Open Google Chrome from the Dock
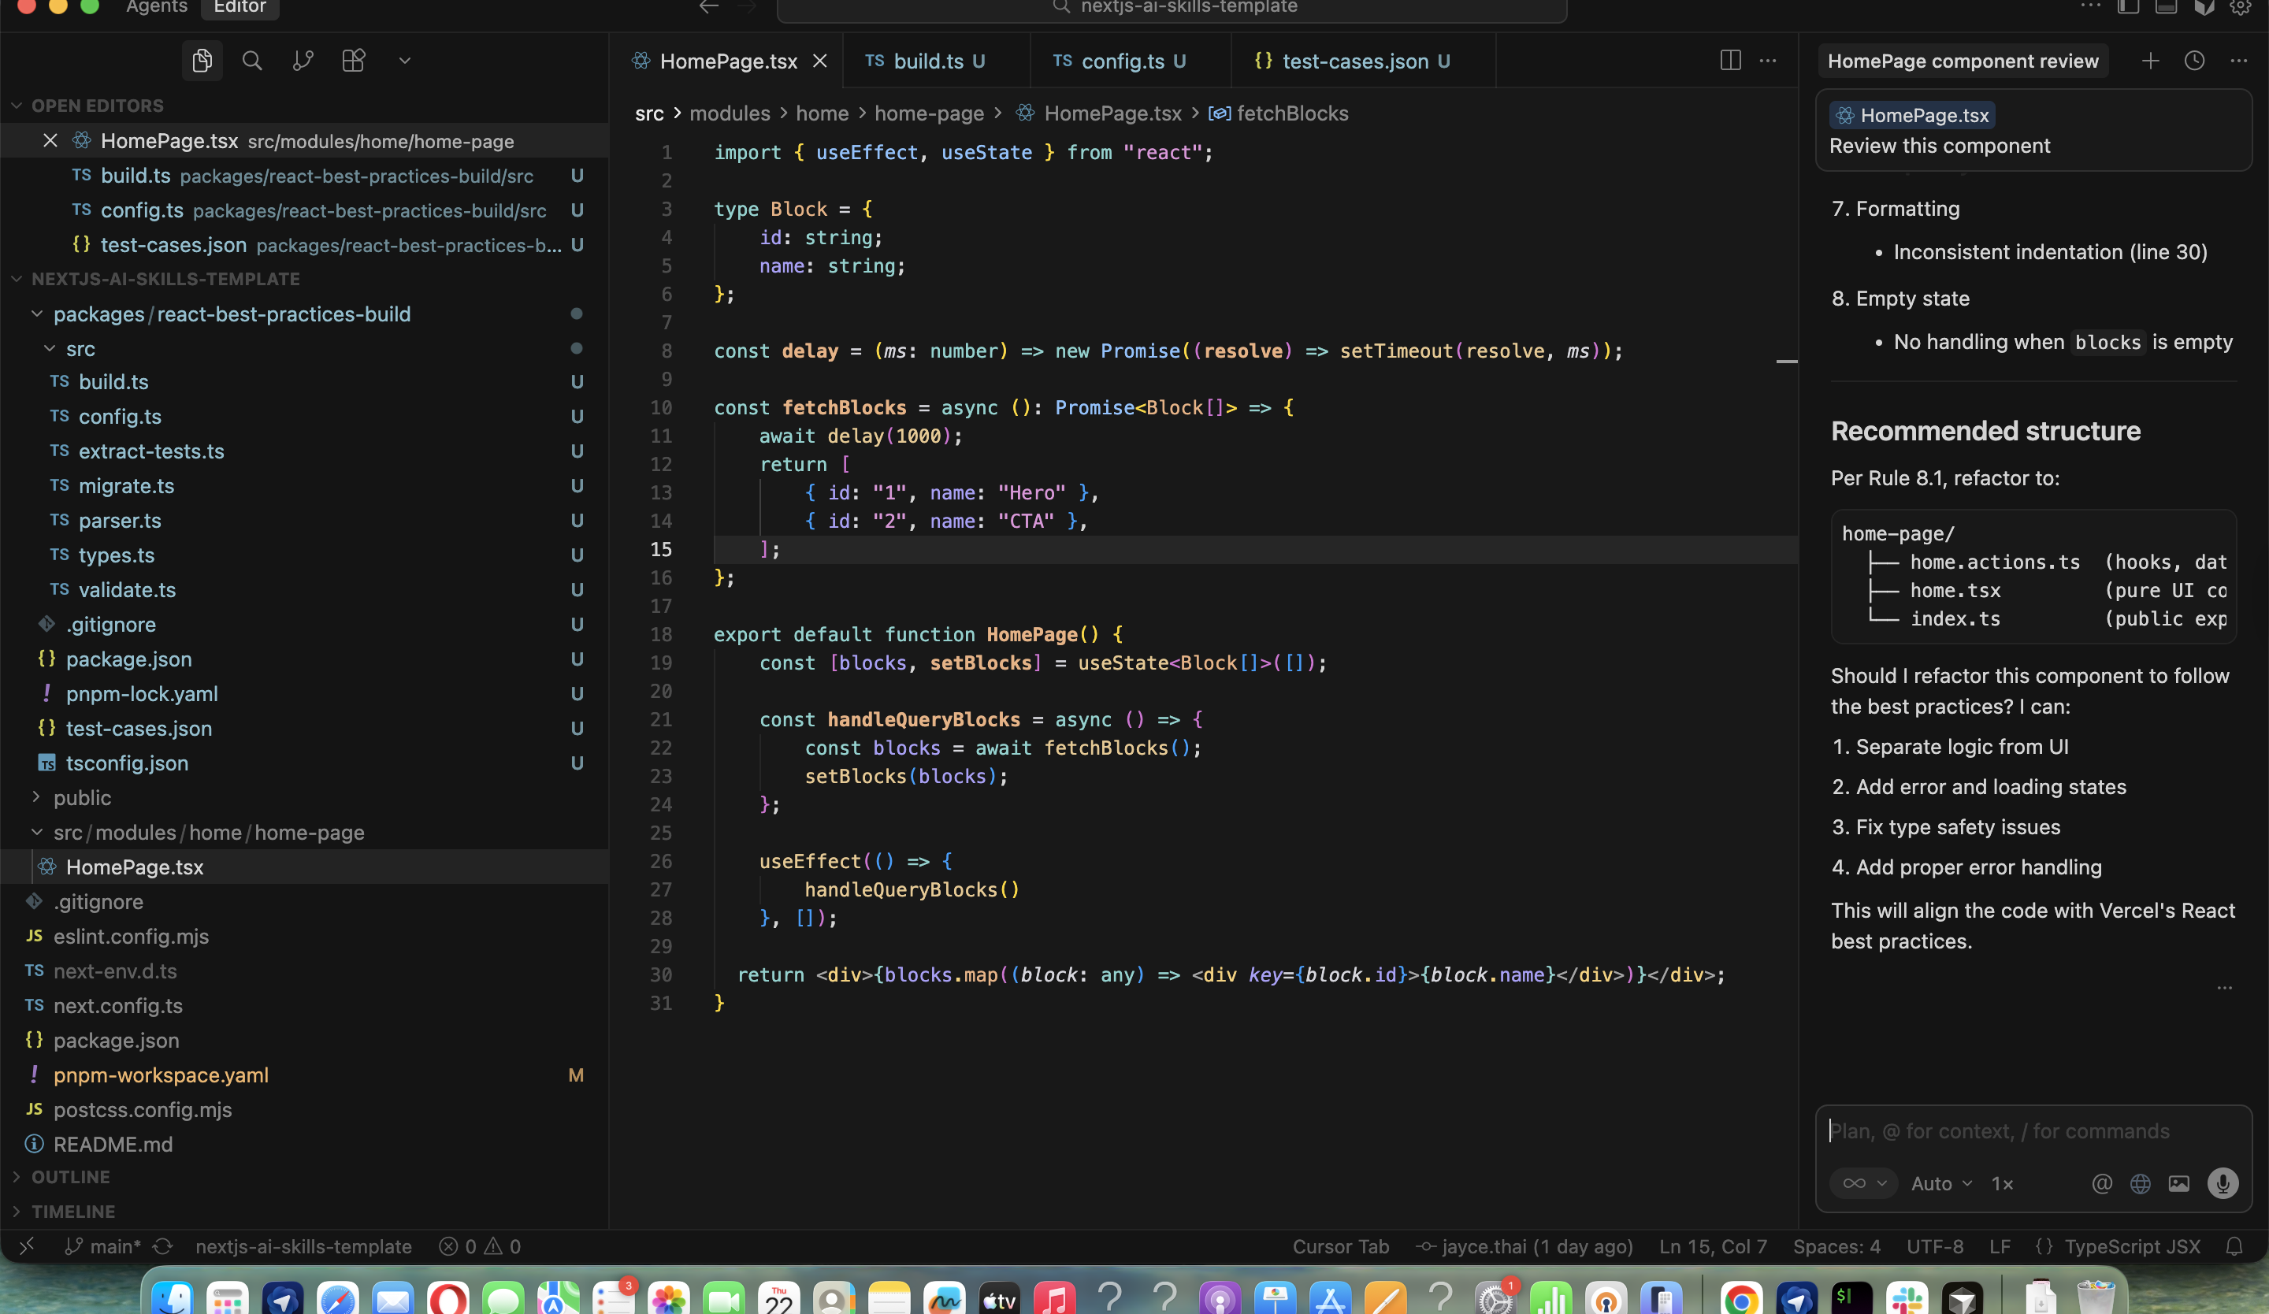 pyautogui.click(x=1740, y=1300)
